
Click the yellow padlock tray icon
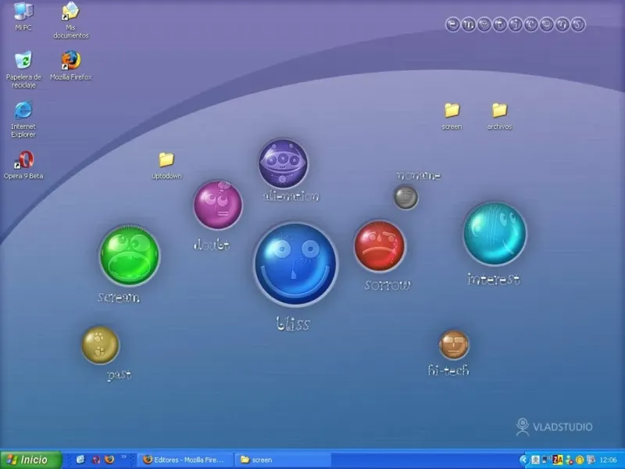tap(579, 460)
